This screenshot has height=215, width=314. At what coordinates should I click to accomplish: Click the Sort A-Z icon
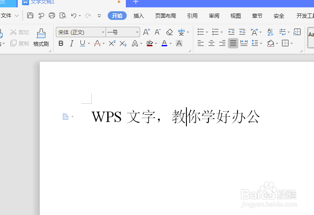[270, 32]
